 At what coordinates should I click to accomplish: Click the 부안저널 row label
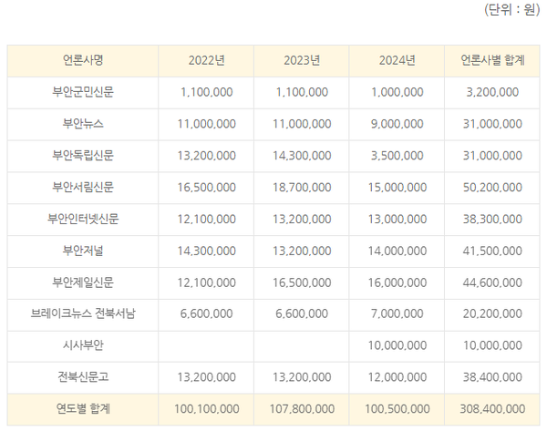point(83,251)
